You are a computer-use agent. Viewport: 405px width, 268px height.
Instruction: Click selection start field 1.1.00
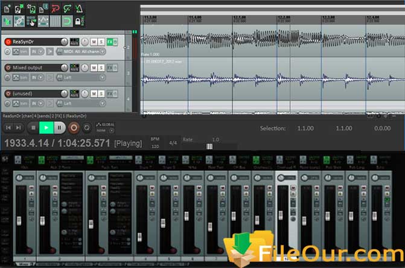pos(305,129)
